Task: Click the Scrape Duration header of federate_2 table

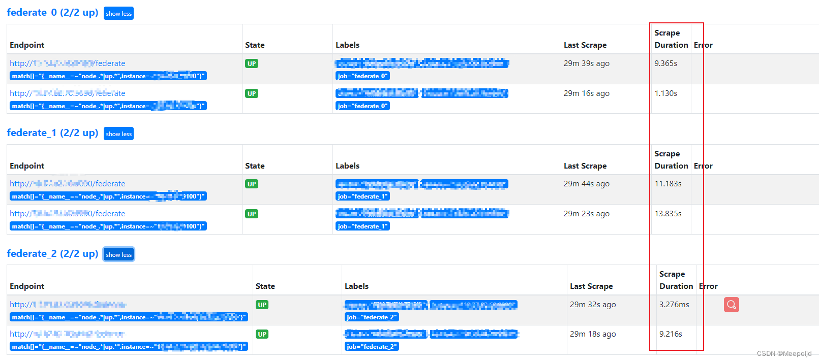Action: pos(676,280)
